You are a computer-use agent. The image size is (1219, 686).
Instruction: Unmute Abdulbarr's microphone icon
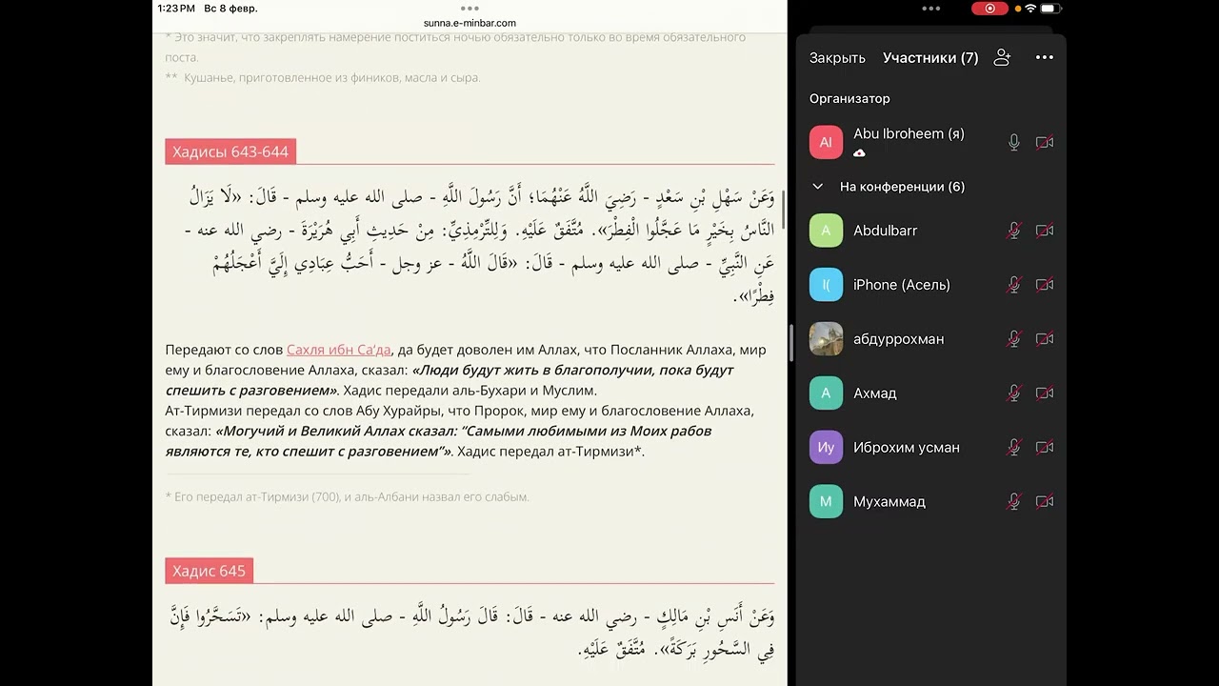pos(1014,231)
